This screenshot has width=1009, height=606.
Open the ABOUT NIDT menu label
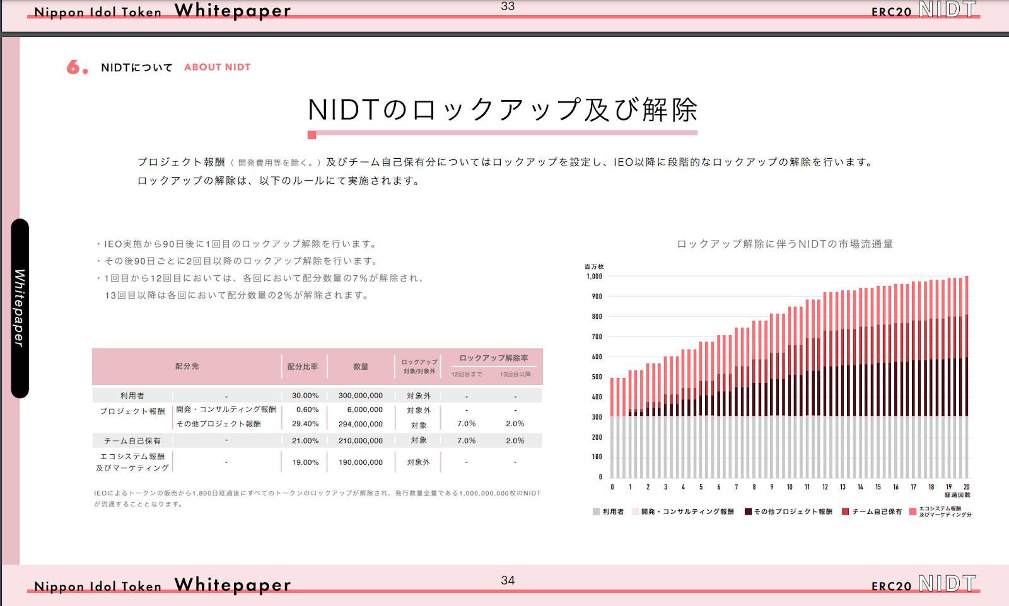(216, 67)
